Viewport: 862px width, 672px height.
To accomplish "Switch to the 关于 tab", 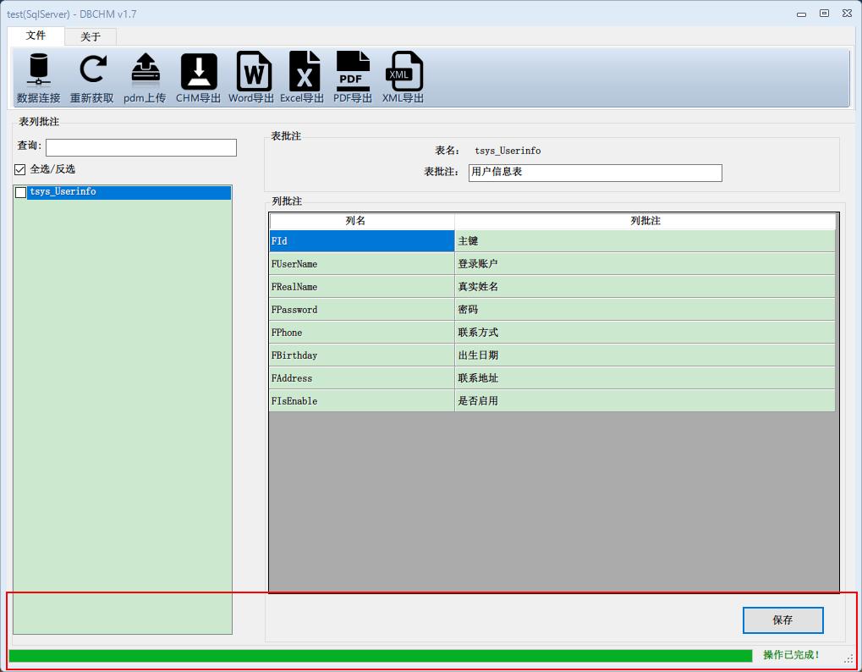I will (x=90, y=36).
